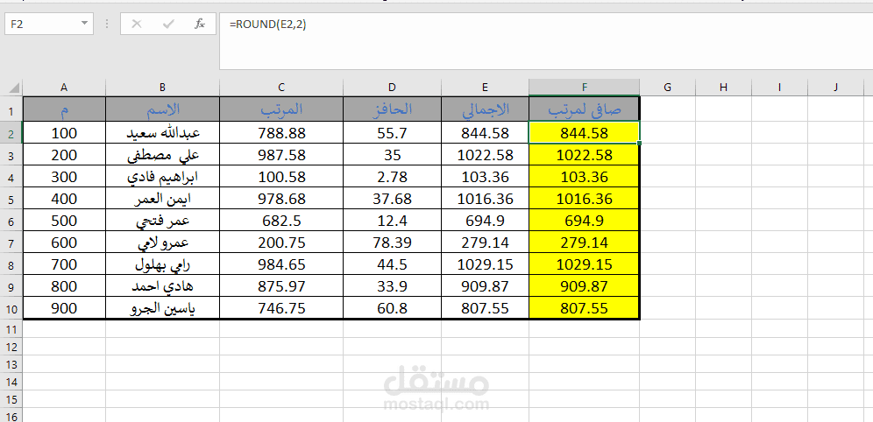Select cell 900 in column A
Viewport: 873px width, 422px height.
coord(64,308)
